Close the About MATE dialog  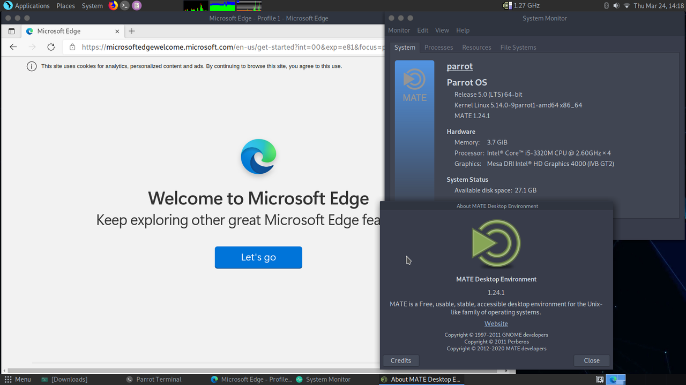(592, 360)
